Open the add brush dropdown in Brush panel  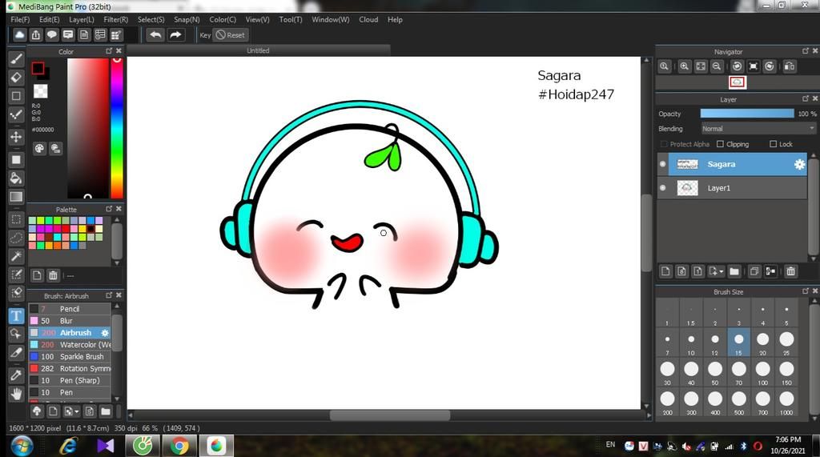tap(76, 411)
